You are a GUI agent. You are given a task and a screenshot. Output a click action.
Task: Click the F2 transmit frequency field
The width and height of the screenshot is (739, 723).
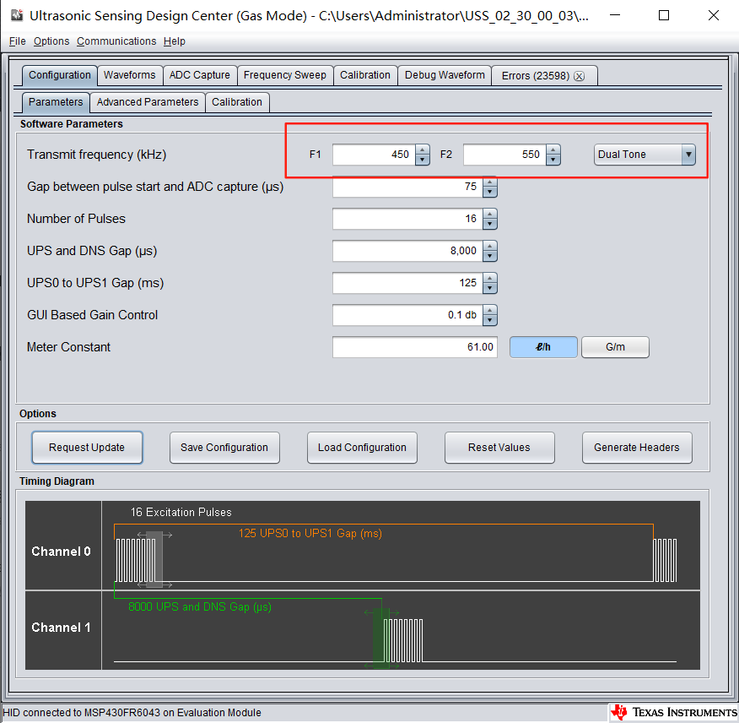504,155
